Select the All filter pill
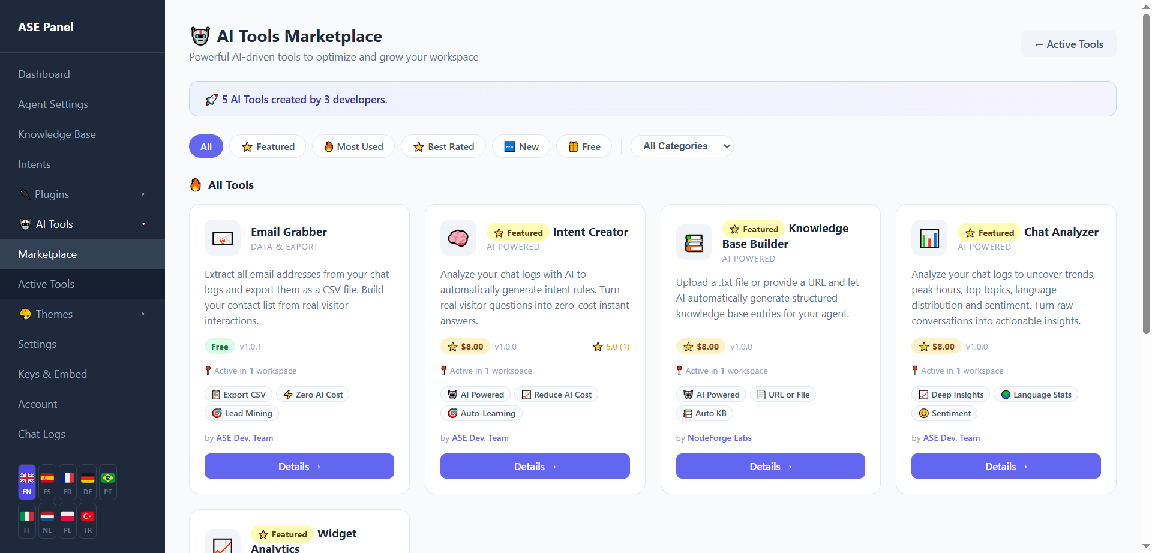 coord(206,146)
